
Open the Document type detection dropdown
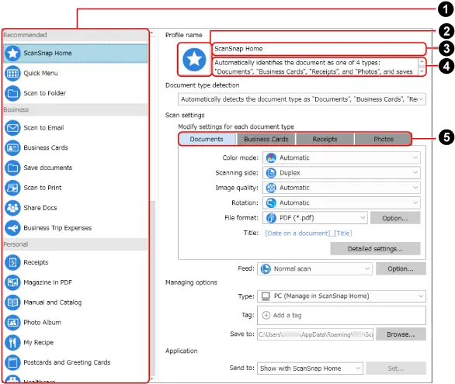point(302,99)
